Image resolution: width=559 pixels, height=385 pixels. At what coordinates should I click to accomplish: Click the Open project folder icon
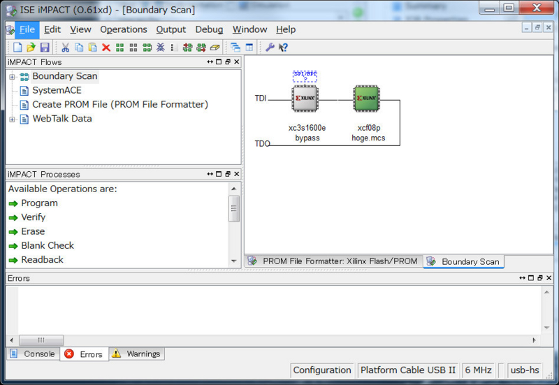pos(31,48)
